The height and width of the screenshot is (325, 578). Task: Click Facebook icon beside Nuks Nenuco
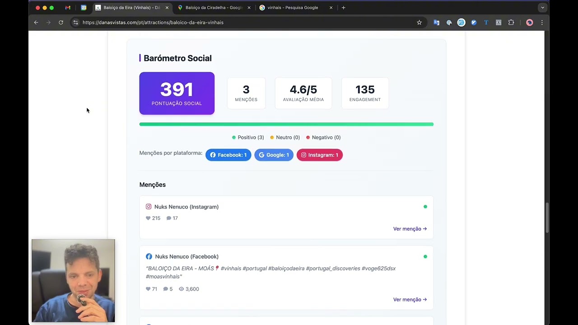[x=149, y=256]
